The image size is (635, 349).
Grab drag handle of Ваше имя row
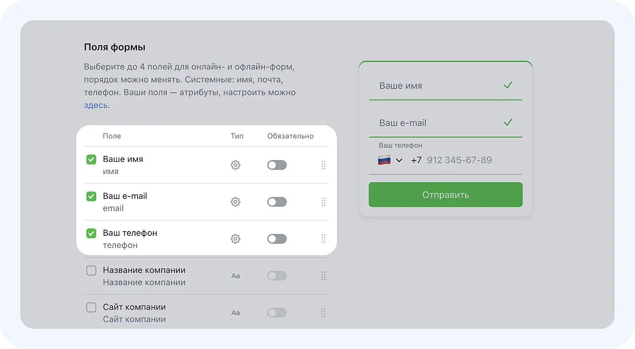pyautogui.click(x=323, y=165)
